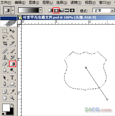Screen dimensions: 115x116
Task: Open the gradient picker dropdown arrow
Action: [41, 10]
